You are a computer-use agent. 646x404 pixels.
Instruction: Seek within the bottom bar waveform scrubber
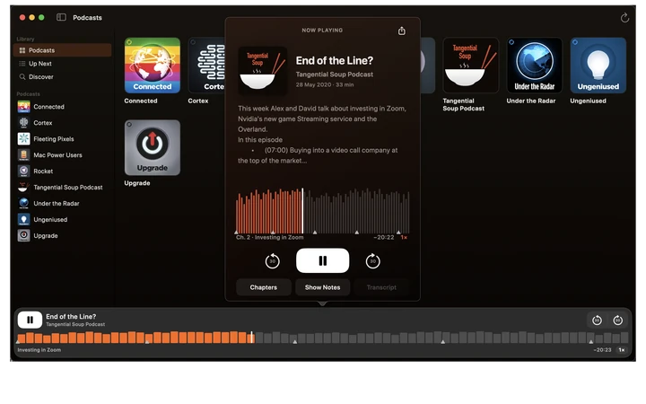tap(323, 338)
